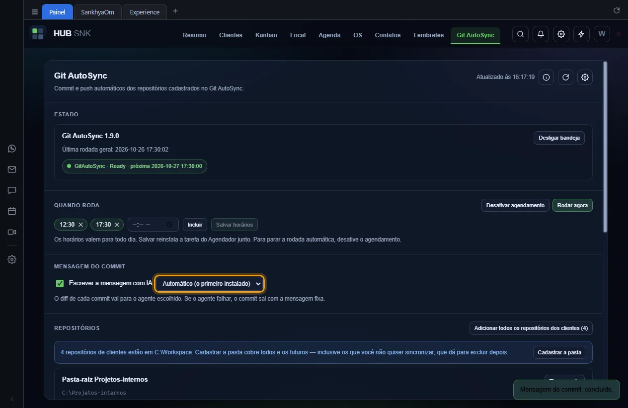Viewport: 628px width, 408px height.
Task: Remove the 17:30 schedule chip
Action: coord(117,225)
